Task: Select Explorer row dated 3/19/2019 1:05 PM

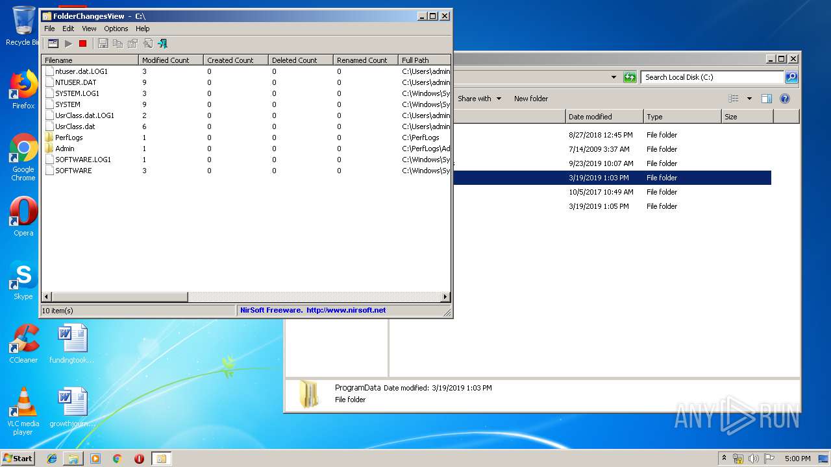Action: point(612,206)
